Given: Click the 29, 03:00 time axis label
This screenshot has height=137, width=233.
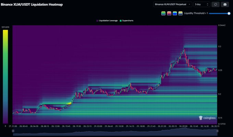Looking at the screenshot, I should [98, 126].
